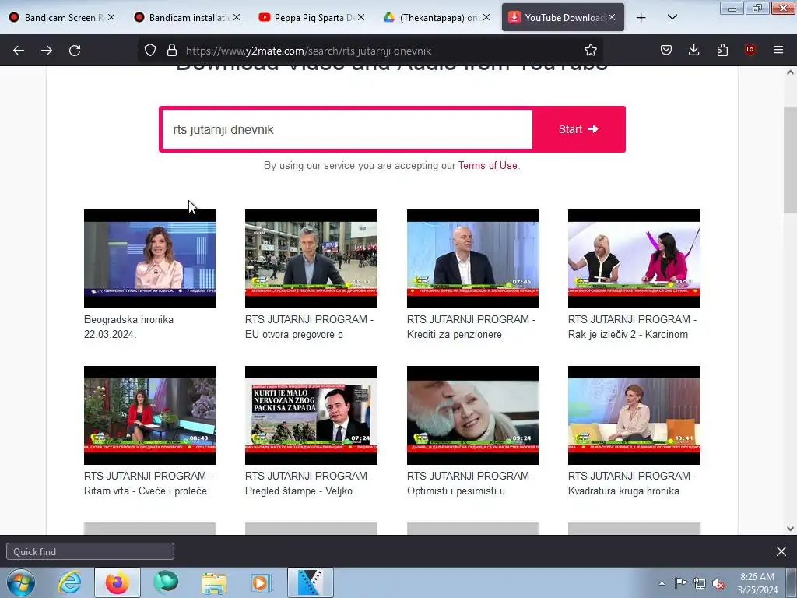Focus the search box containing rts jutarnji dnevnik
Screen dimensions: 797x598
coord(346,129)
